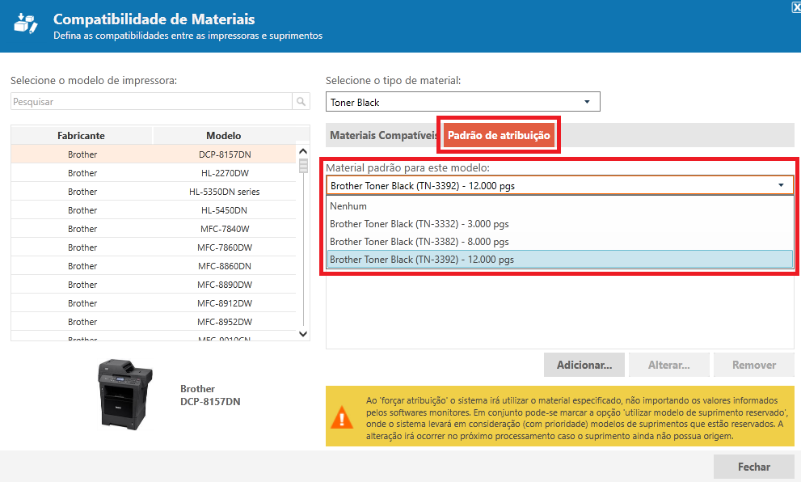Close the dialog with the top-right X

[795, 6]
